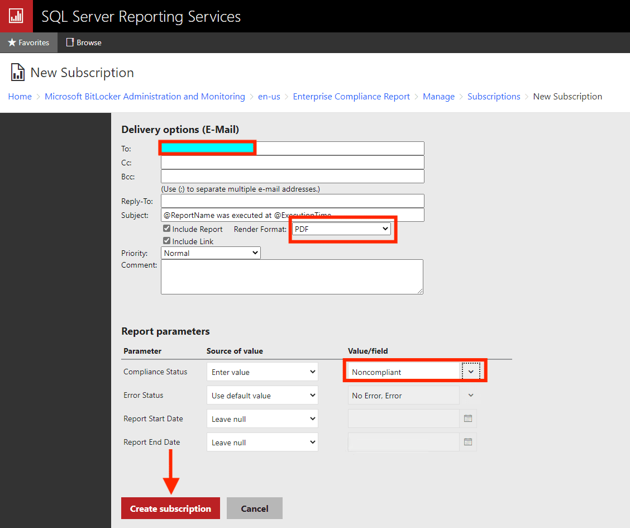Screen dimensions: 630x528
Task: Go to Home breadcrumb link
Action: 20,97
